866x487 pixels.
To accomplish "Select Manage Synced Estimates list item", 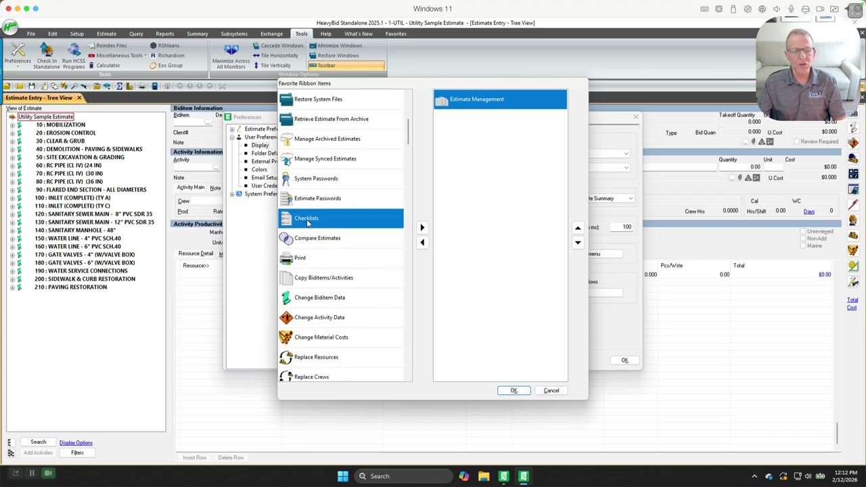I will [341, 158].
